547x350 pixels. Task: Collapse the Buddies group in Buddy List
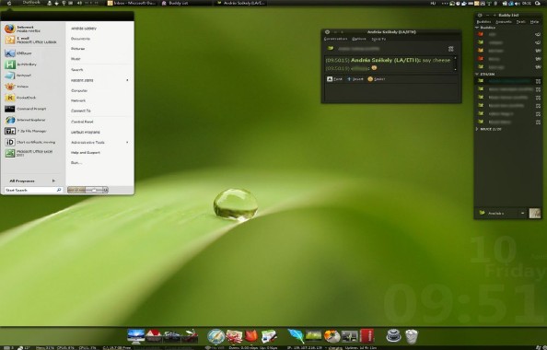[x=477, y=28]
